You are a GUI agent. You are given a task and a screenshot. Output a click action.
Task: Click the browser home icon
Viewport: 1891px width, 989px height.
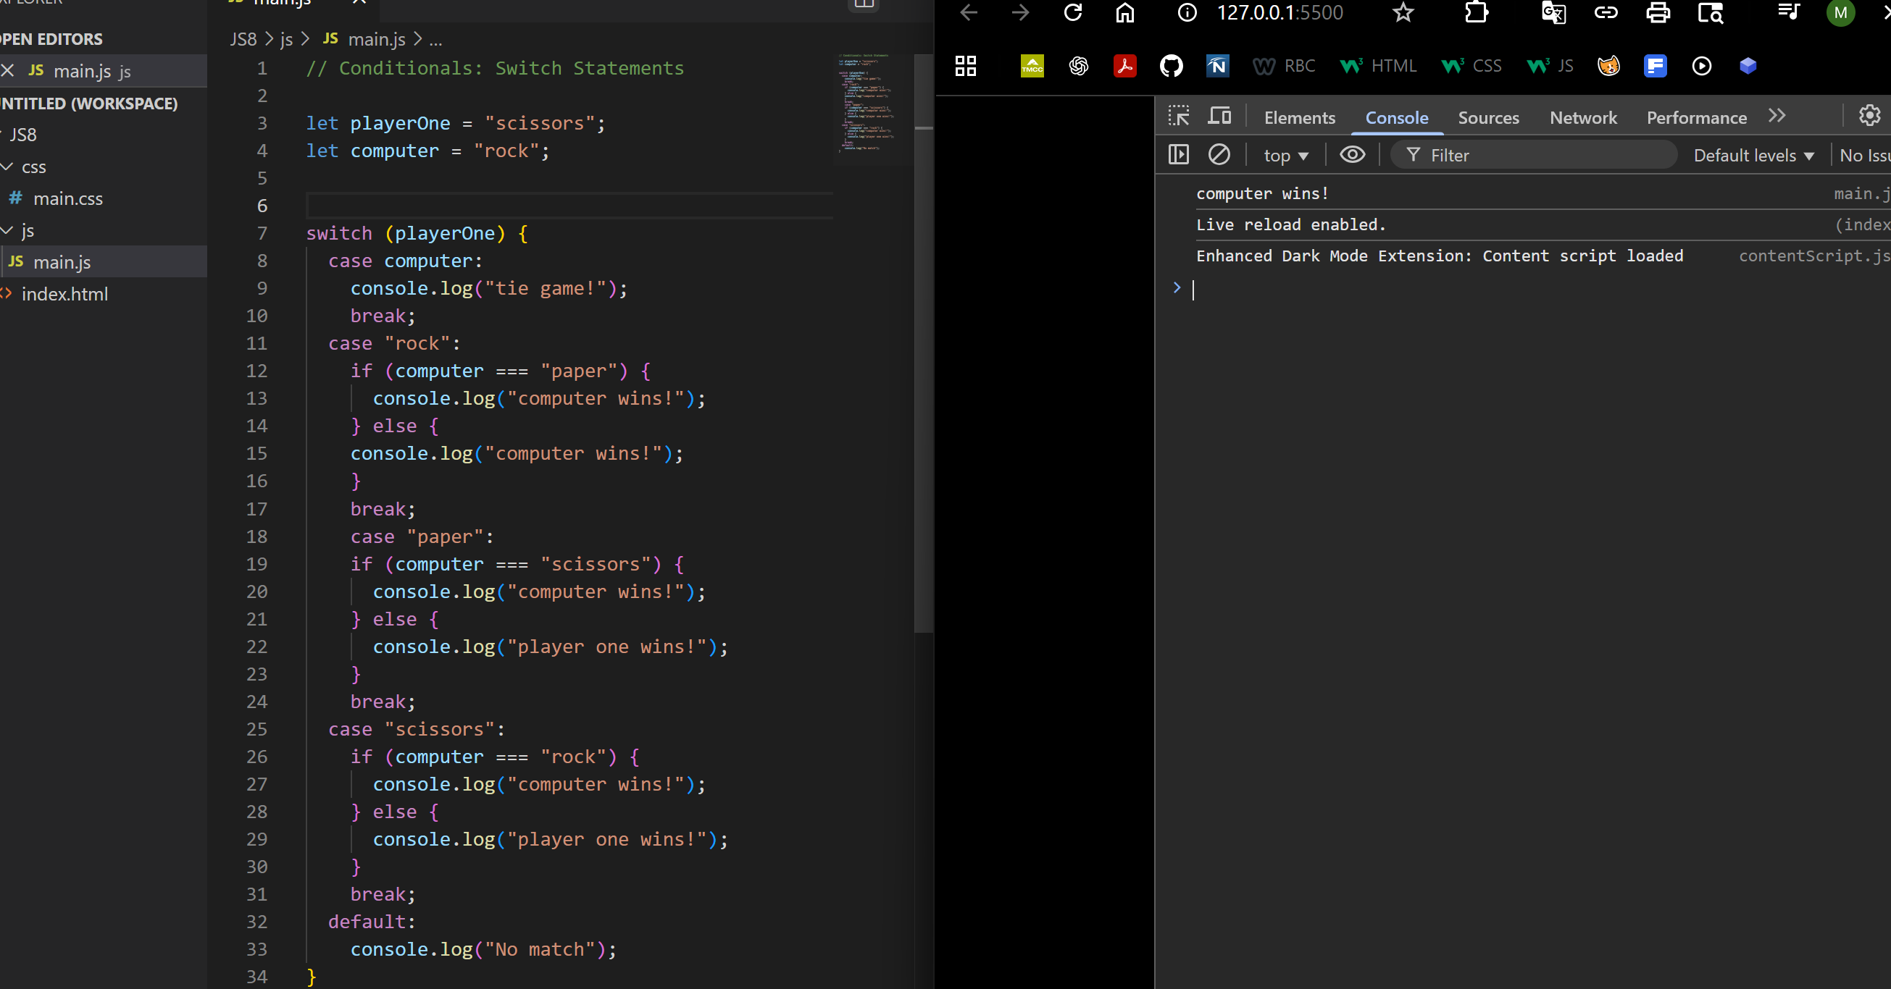click(1124, 12)
